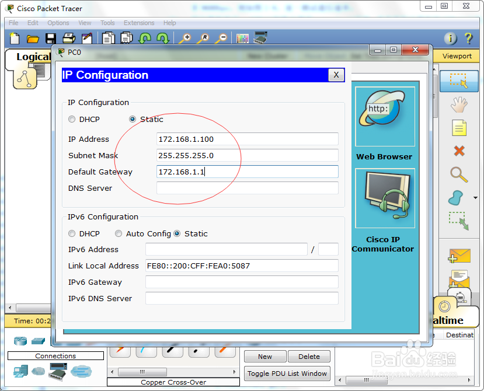Click in the IP Address field
This screenshot has height=391, width=484.
tap(247, 139)
